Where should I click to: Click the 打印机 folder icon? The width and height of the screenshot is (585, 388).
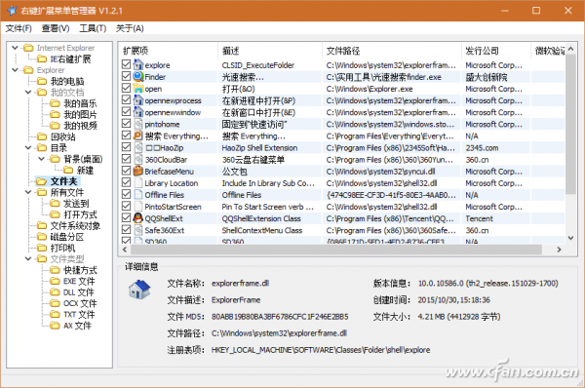coord(42,248)
